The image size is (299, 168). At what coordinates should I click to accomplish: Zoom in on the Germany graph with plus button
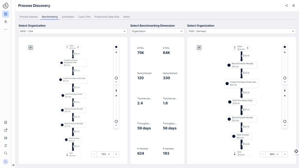click(x=285, y=154)
